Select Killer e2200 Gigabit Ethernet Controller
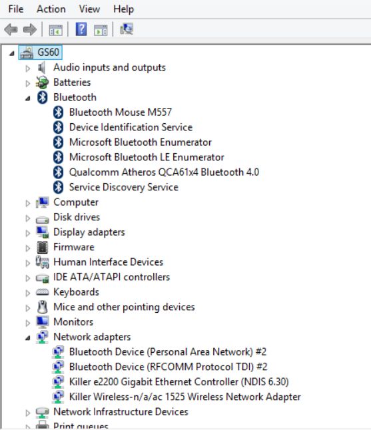This screenshot has width=371, height=430. [x=179, y=381]
